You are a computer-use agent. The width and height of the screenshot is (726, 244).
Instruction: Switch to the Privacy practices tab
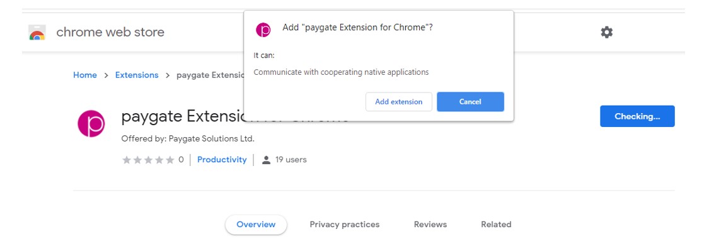tap(345, 225)
